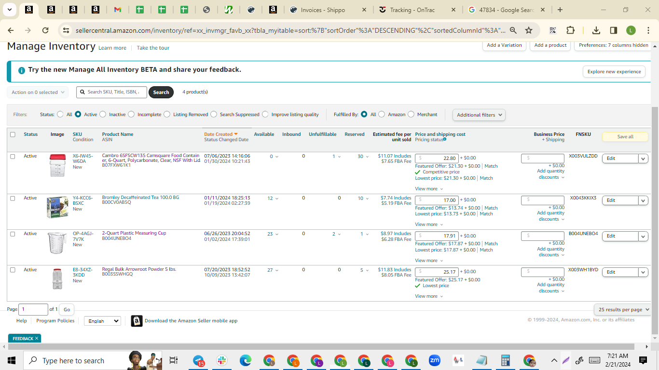Screen dimensions: 659x370
Task: Open the green L profile avatar
Action: (x=631, y=30)
